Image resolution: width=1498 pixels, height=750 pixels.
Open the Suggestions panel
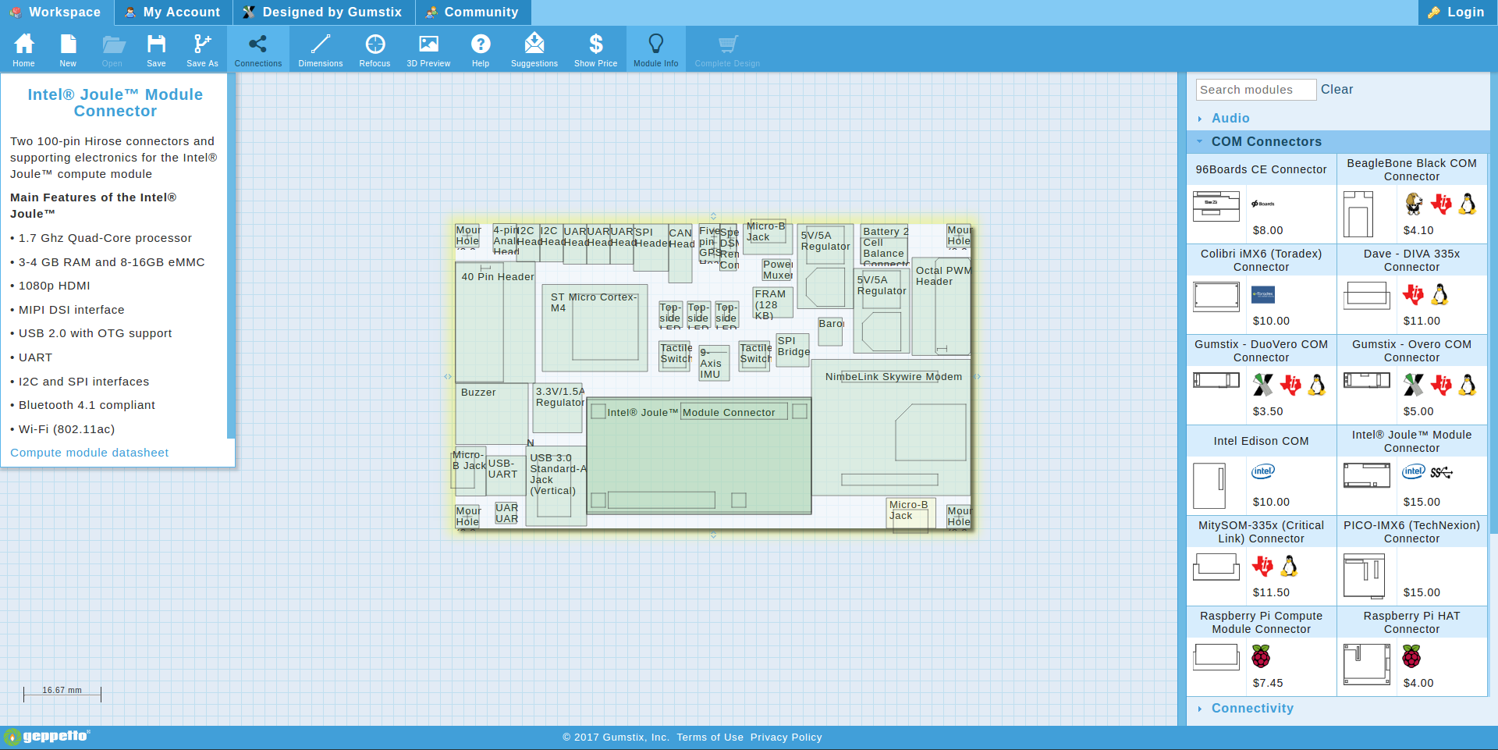pyautogui.click(x=534, y=50)
